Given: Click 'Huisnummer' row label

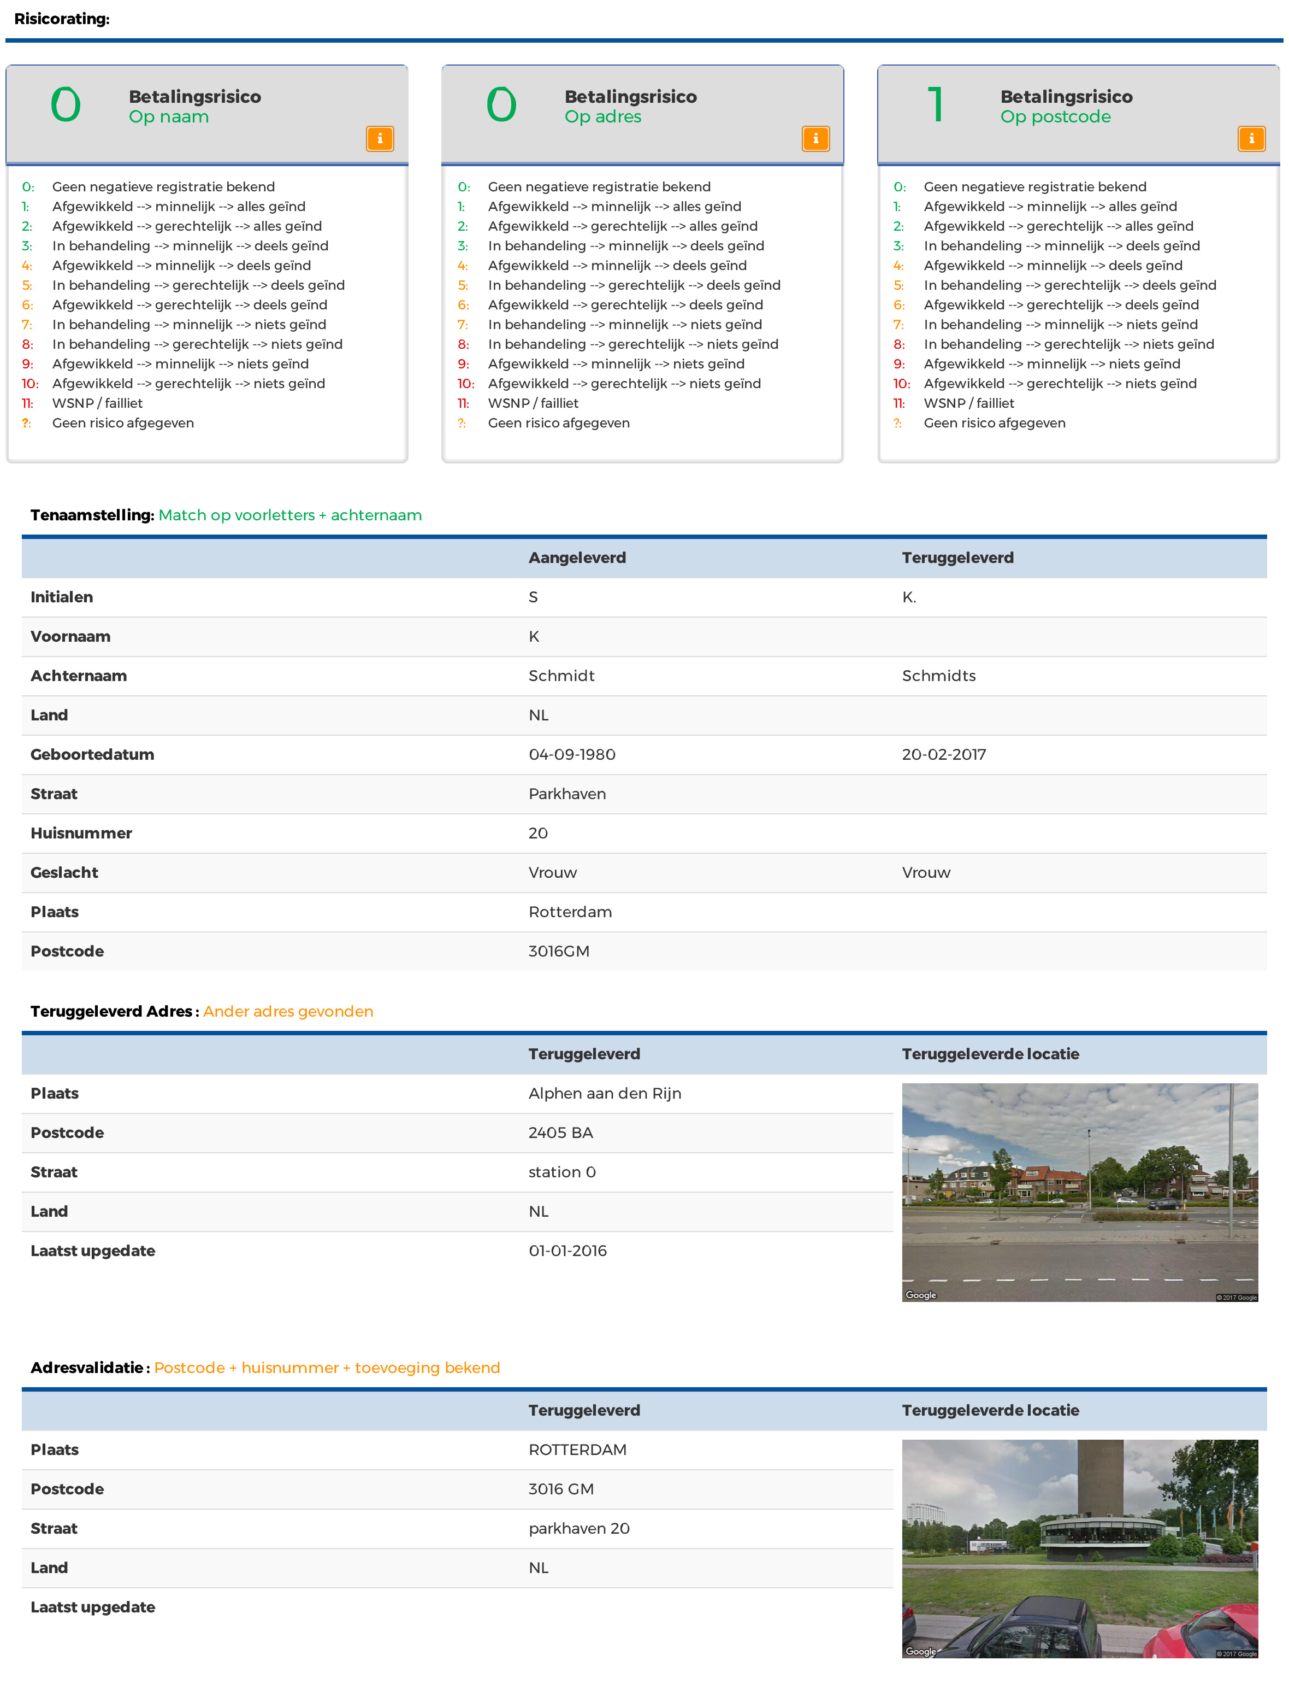Looking at the screenshot, I should coord(81,833).
